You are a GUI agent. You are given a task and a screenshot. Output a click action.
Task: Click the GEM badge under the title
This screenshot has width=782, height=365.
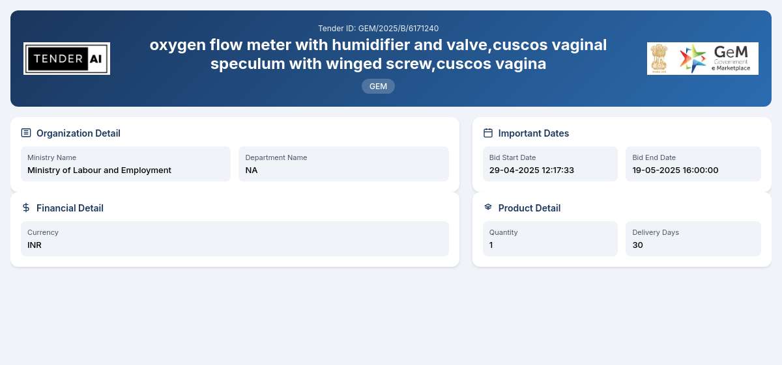(x=378, y=86)
